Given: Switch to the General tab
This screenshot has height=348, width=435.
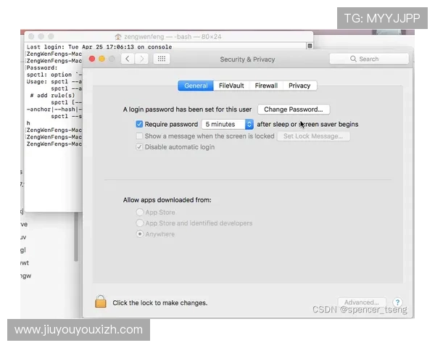Looking at the screenshot, I should [196, 86].
